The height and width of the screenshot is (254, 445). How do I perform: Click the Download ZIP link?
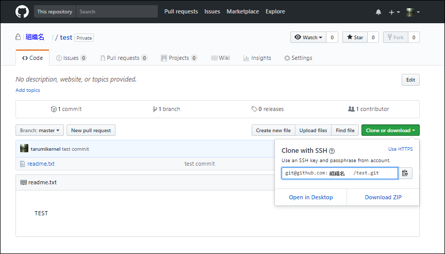(x=383, y=197)
